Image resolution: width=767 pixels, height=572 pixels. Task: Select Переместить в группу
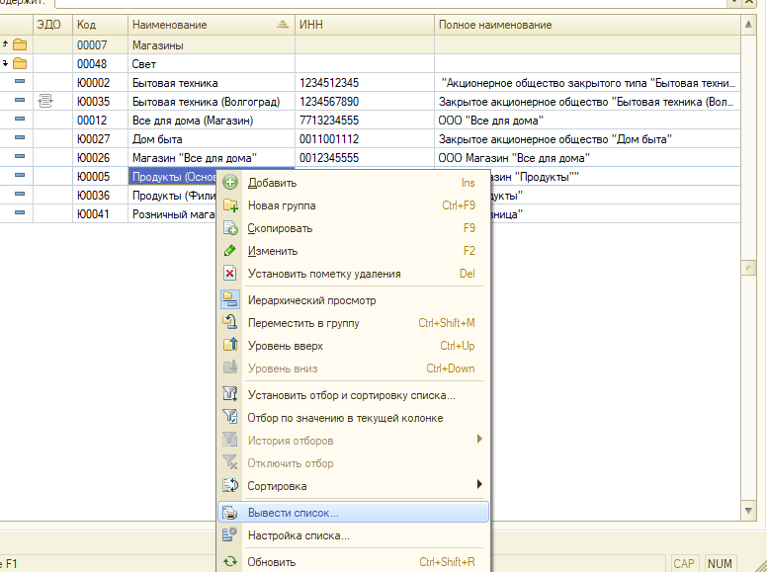pos(353,323)
